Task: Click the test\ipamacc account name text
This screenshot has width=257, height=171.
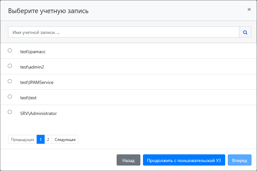Action: (x=33, y=51)
